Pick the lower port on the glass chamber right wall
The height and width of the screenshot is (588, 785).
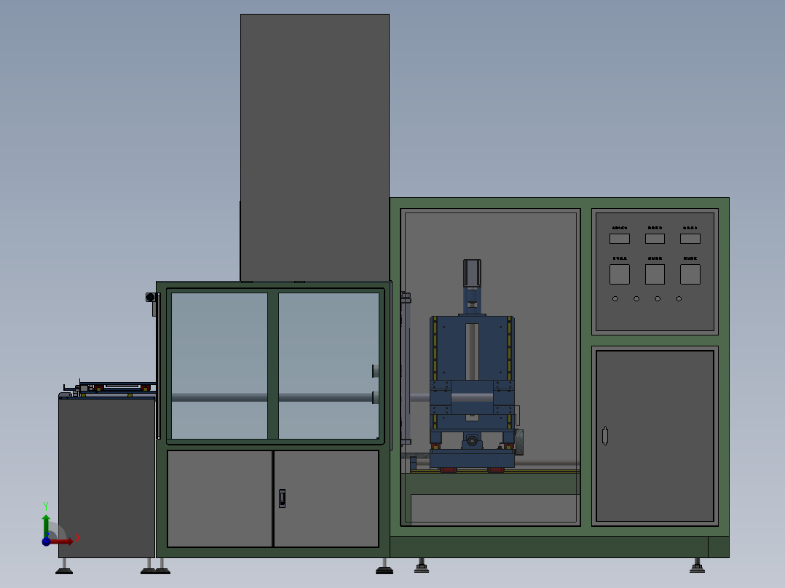tap(376, 397)
